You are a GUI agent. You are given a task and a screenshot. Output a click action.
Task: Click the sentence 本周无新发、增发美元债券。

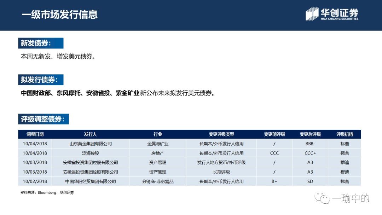58,57
